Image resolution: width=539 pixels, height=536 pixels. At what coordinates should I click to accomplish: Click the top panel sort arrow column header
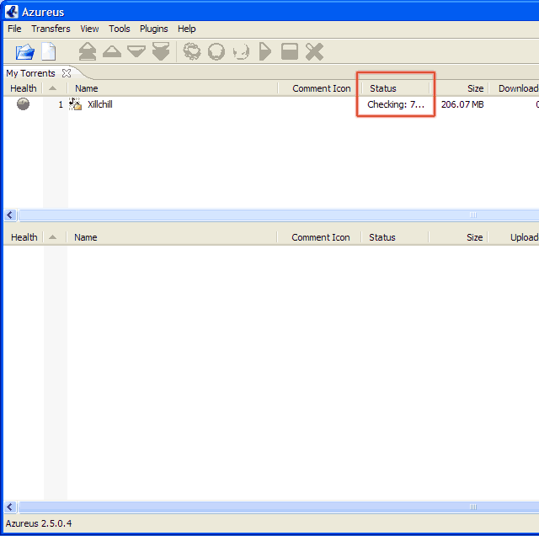53,88
